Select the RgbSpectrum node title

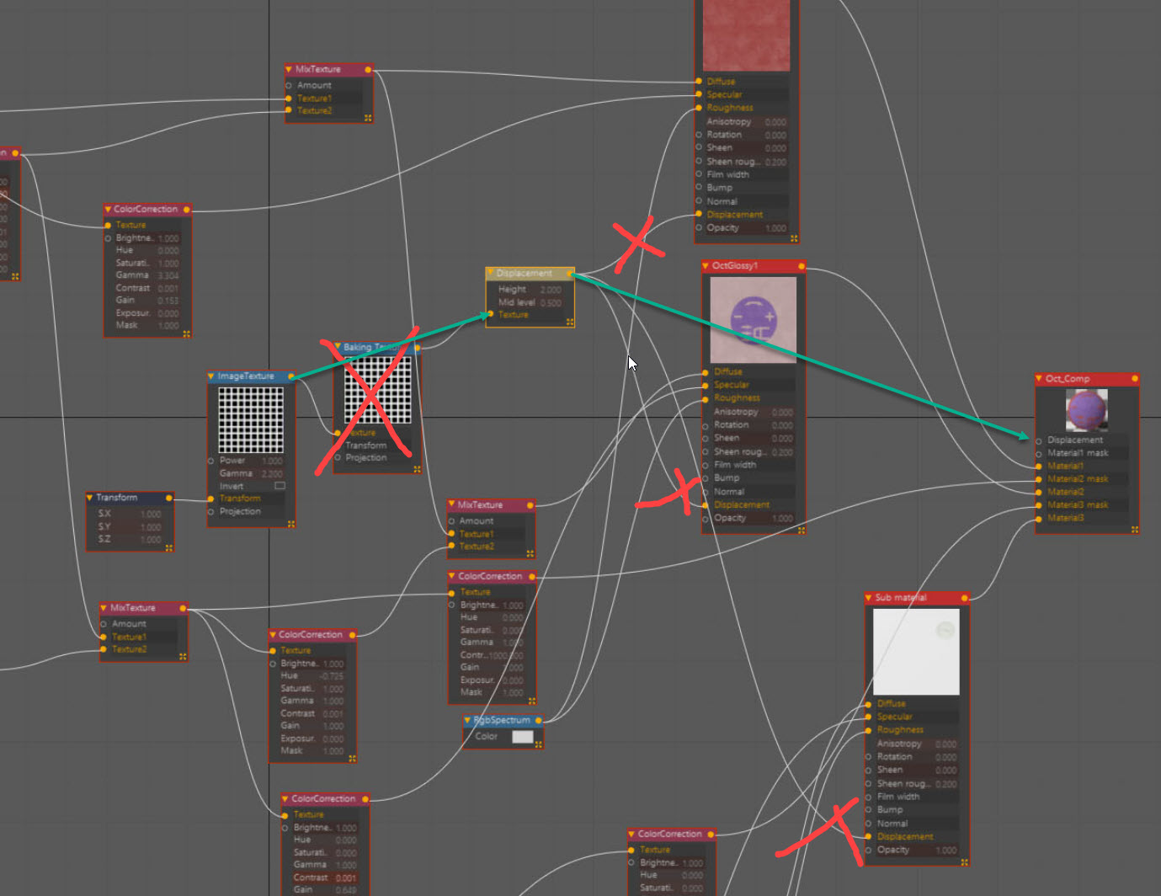502,721
